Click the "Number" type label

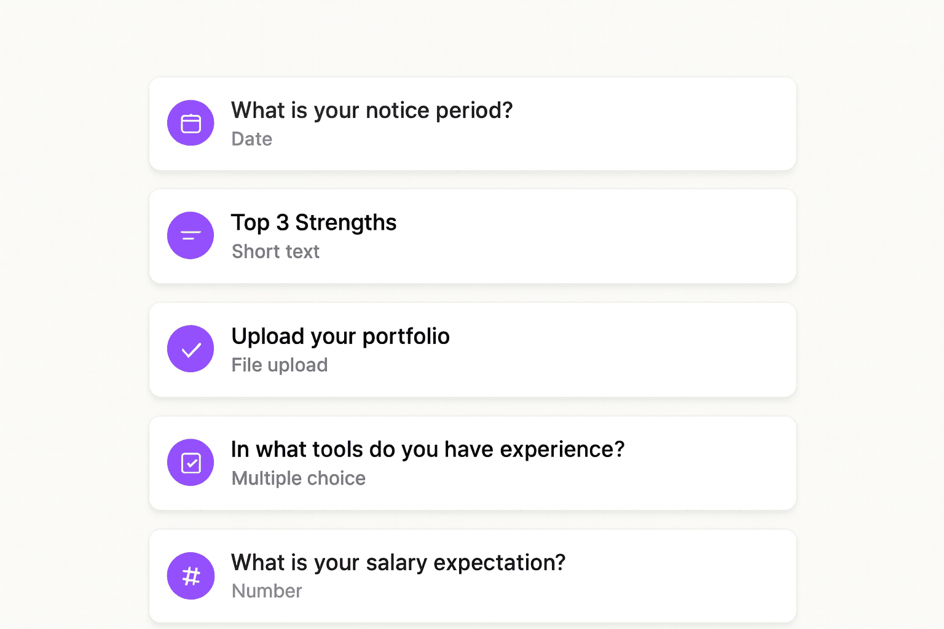[267, 591]
